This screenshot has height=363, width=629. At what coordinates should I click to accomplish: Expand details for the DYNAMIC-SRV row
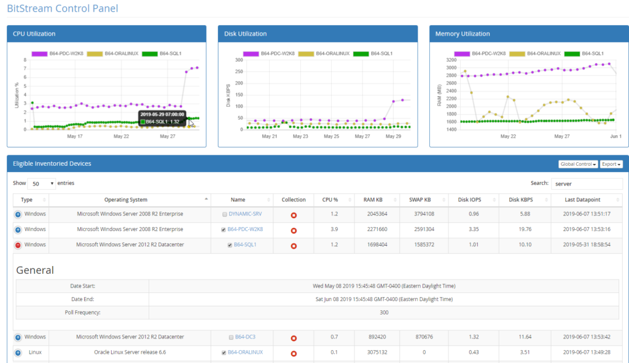tap(18, 214)
